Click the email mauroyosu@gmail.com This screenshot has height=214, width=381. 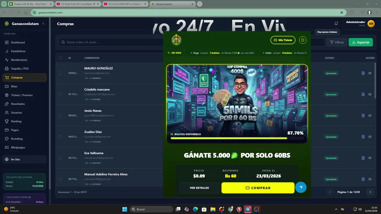[x=97, y=73]
